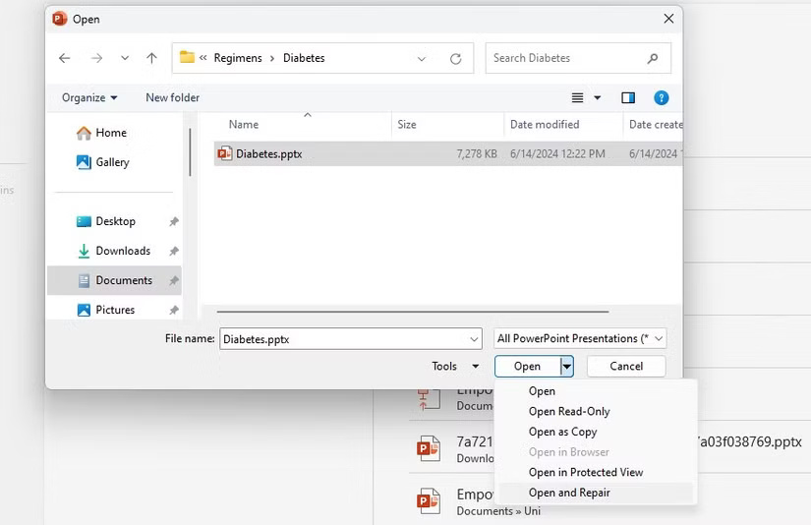Select Documents in the navigation pane
This screenshot has height=525, width=811.
114,280
